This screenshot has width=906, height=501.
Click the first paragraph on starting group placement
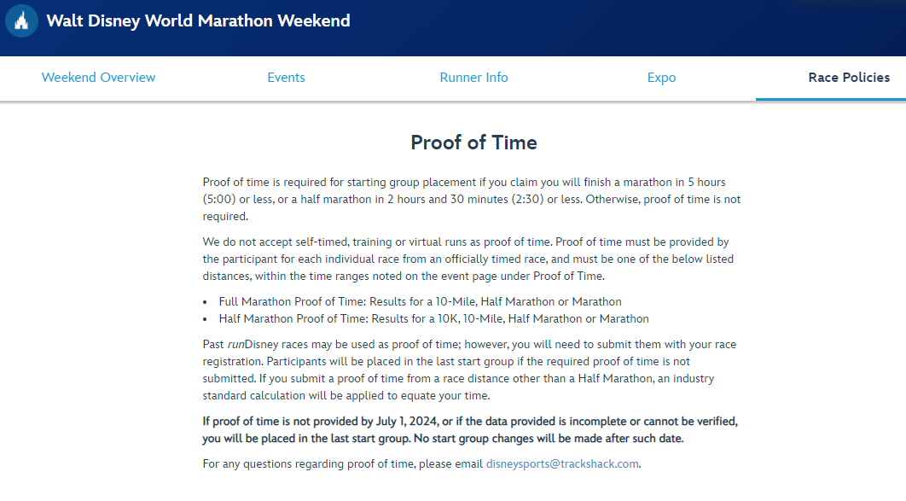click(471, 199)
